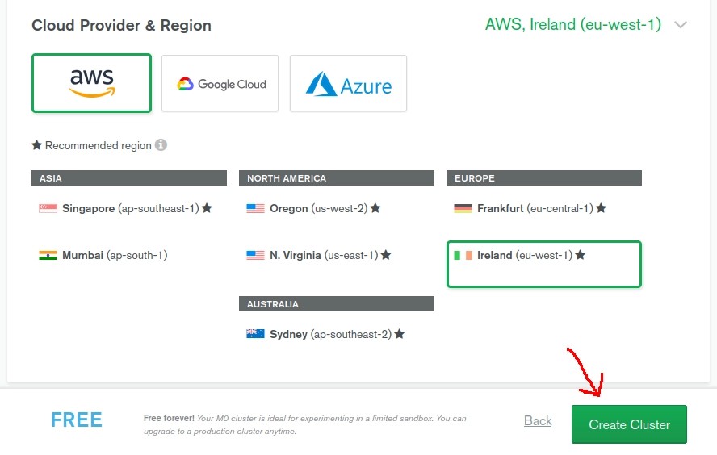Click the Cloud Provider & Region heading
Image resolution: width=717 pixels, height=455 pixels.
122,26
